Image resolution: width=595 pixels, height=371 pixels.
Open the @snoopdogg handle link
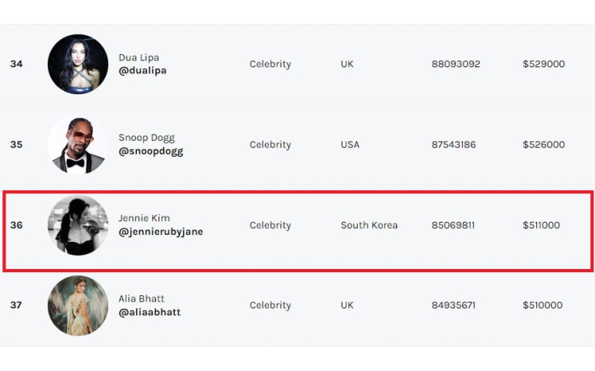point(151,151)
